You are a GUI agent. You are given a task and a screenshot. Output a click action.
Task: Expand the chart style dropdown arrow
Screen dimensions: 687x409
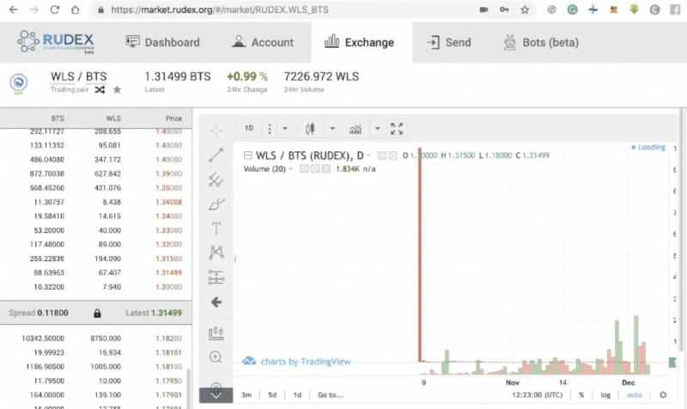click(x=332, y=128)
